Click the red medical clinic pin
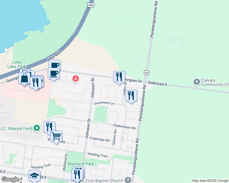229x183 pixels. tap(76, 79)
